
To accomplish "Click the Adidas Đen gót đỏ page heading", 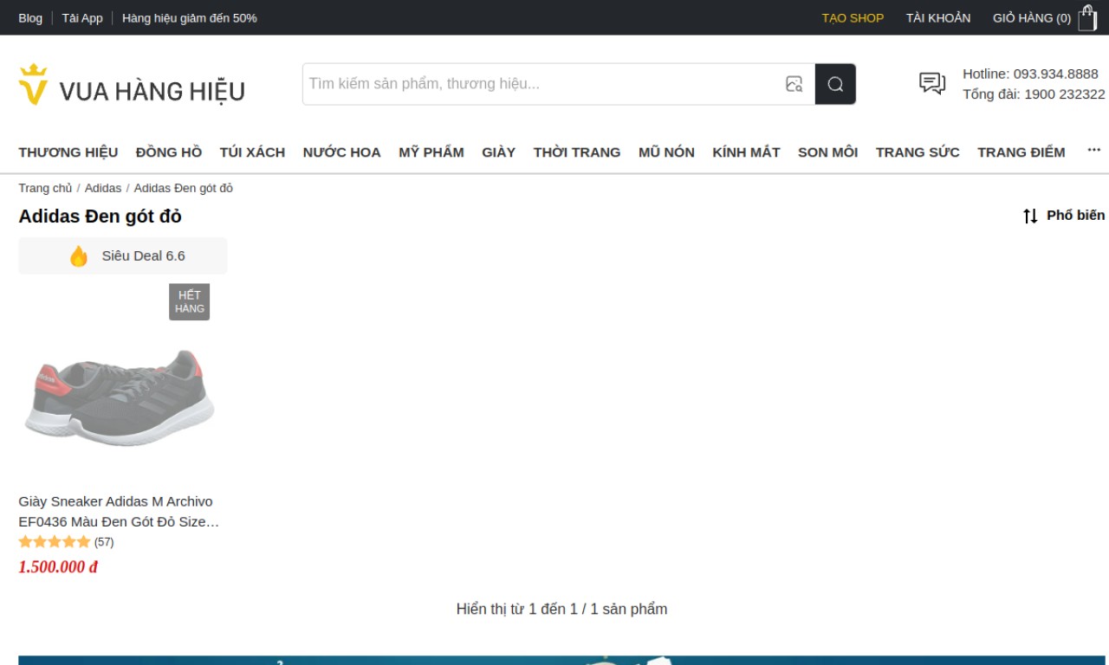I will coord(101,216).
